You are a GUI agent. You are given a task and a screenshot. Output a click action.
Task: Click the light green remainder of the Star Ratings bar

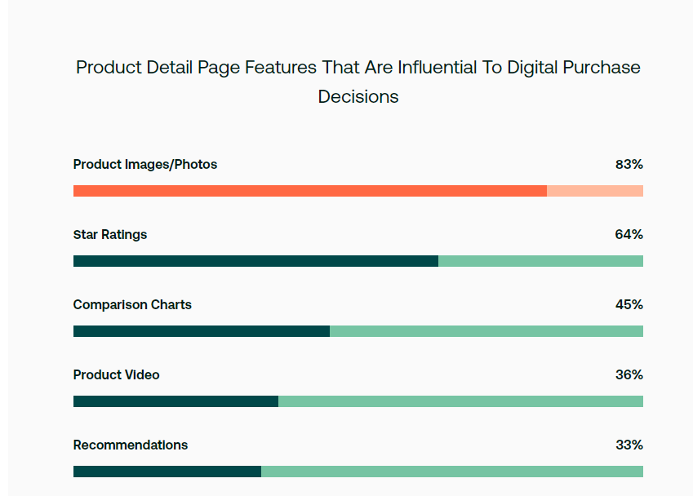point(540,261)
